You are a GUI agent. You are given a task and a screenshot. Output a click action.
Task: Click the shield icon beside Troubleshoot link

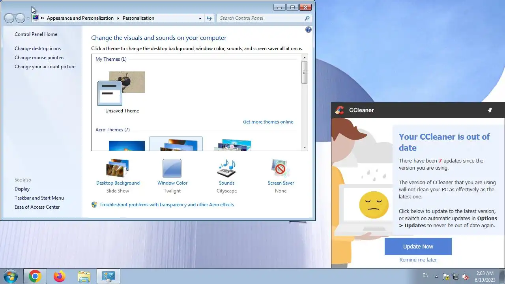tap(94, 205)
